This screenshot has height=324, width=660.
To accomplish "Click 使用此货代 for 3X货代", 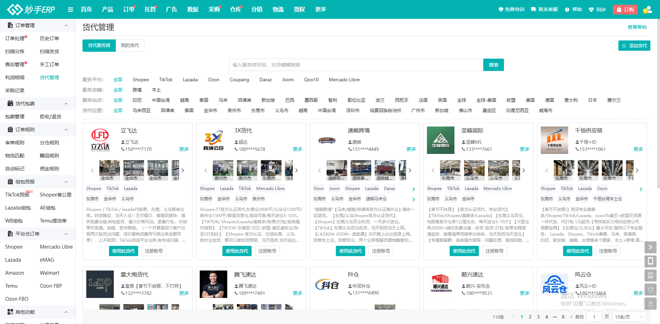I will [x=237, y=251].
